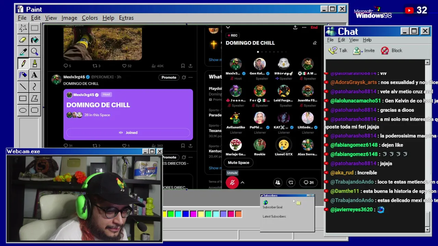
Task: Open the Image menu in Paint
Action: coord(69,18)
